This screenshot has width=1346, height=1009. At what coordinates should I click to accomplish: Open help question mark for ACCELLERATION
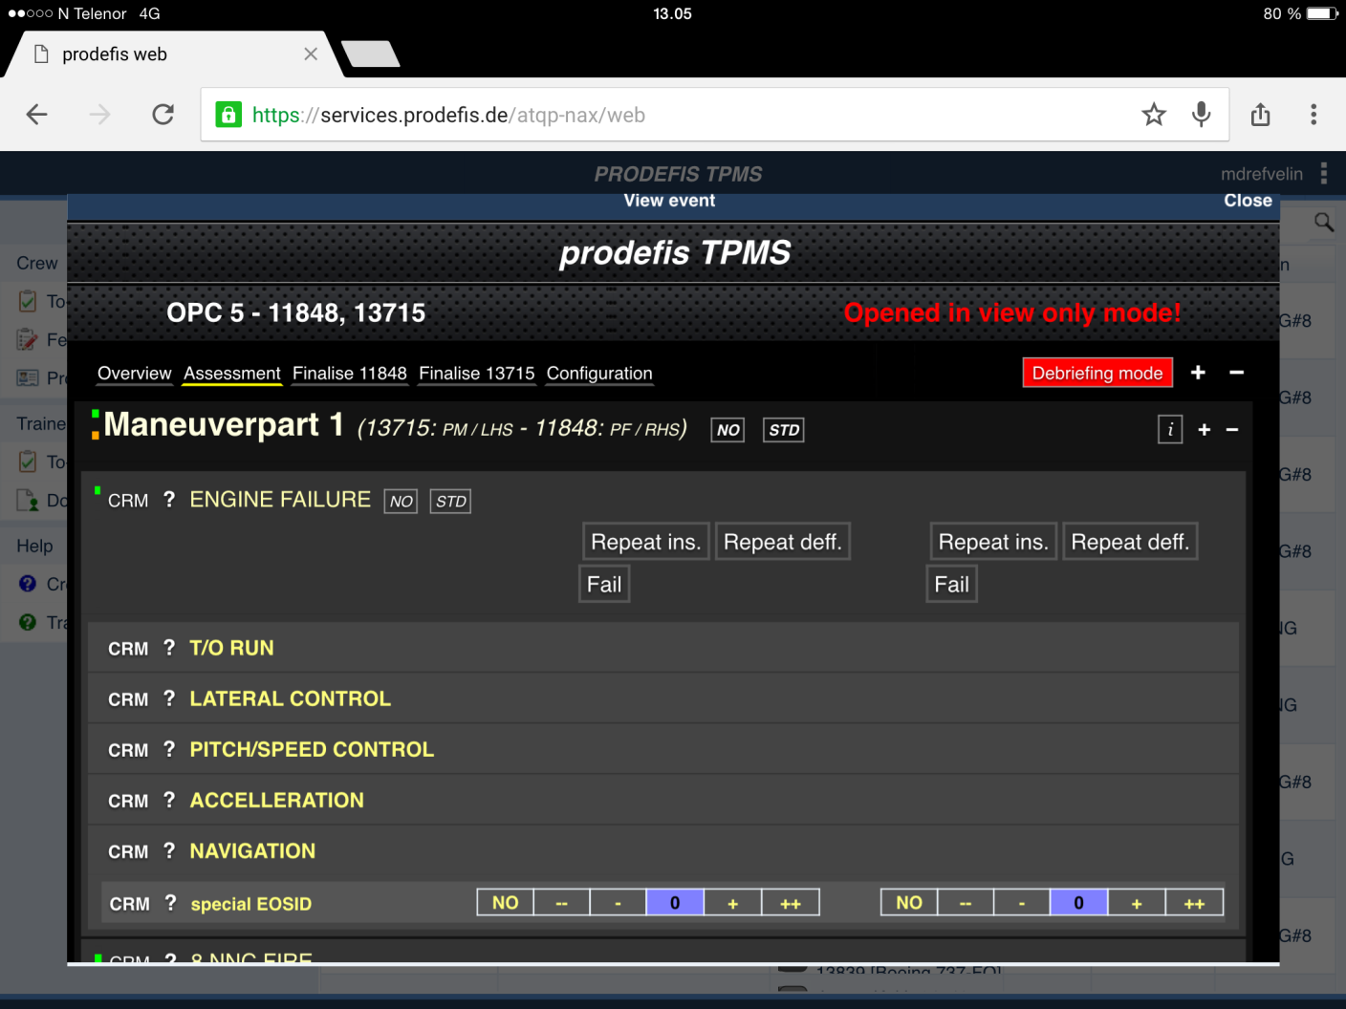[x=169, y=800]
